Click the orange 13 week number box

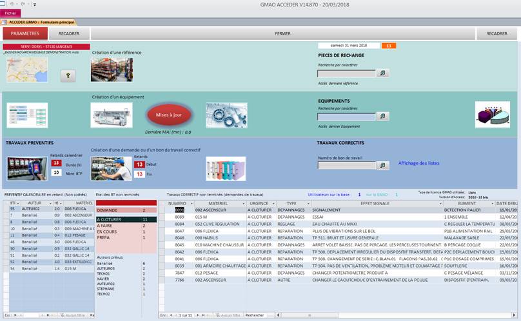click(389, 46)
